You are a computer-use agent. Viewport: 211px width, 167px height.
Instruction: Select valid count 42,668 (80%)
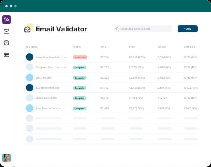(137, 88)
